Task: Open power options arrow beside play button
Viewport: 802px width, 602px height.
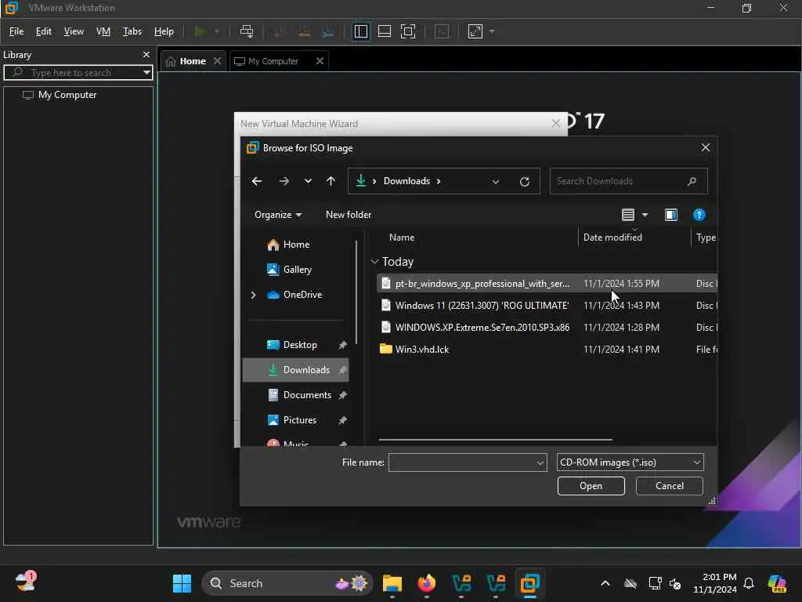Action: (217, 31)
